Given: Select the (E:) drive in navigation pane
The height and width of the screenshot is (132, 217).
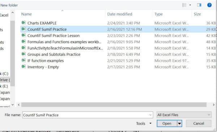Looking at the screenshot, I should [x=4, y=86].
